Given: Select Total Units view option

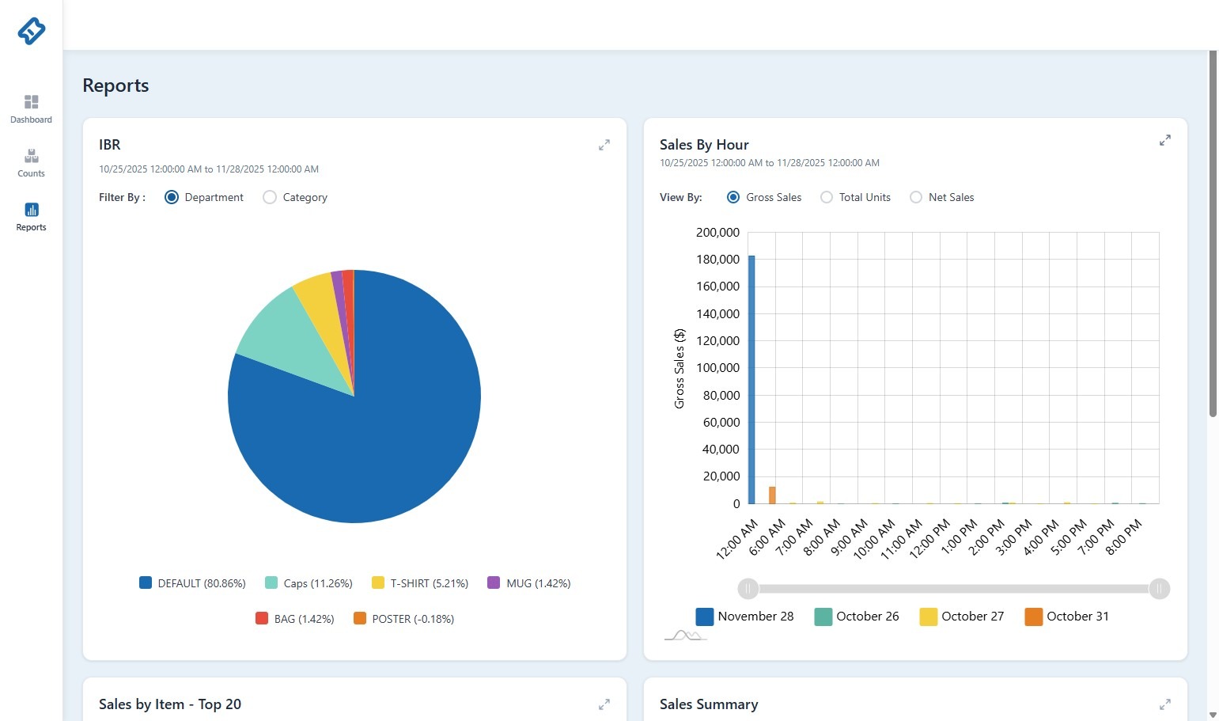Looking at the screenshot, I should point(827,197).
